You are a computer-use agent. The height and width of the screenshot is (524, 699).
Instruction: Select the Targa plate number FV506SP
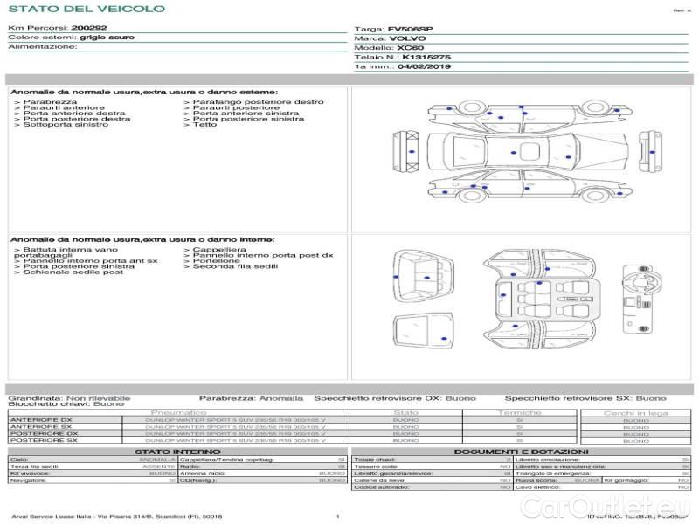410,30
